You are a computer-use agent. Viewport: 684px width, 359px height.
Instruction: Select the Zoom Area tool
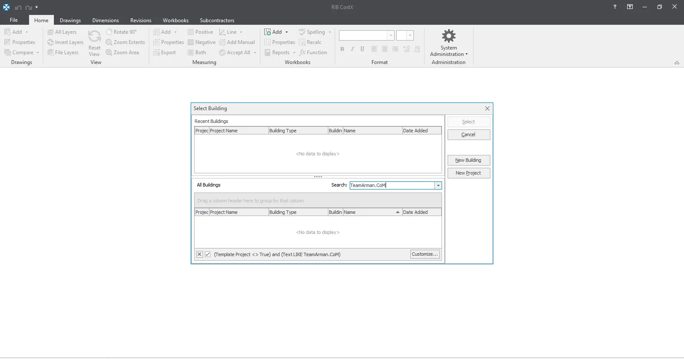coord(122,53)
